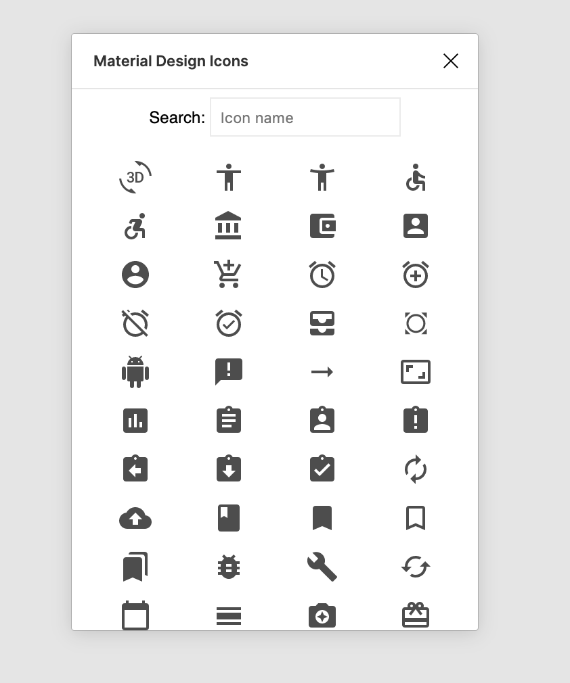The image size is (570, 683).
Task: Choose the announcement speech bubble icon
Action: [229, 372]
